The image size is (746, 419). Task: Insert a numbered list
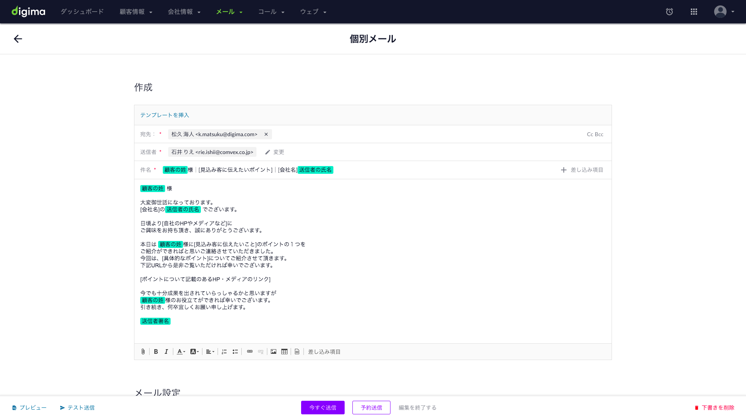pyautogui.click(x=224, y=351)
